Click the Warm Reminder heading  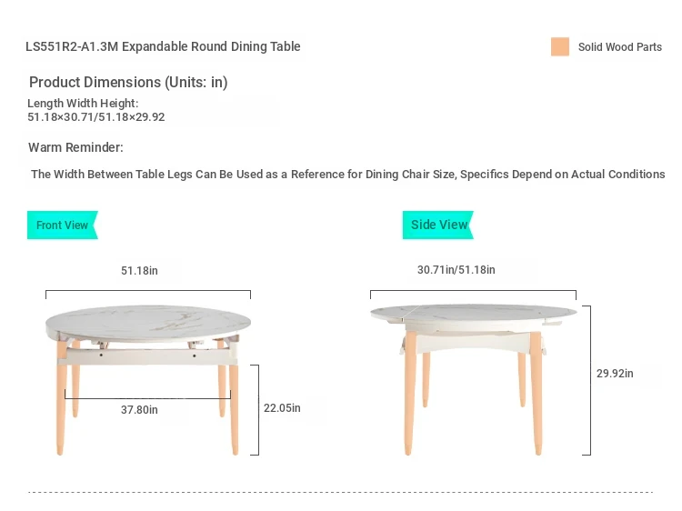click(x=75, y=147)
